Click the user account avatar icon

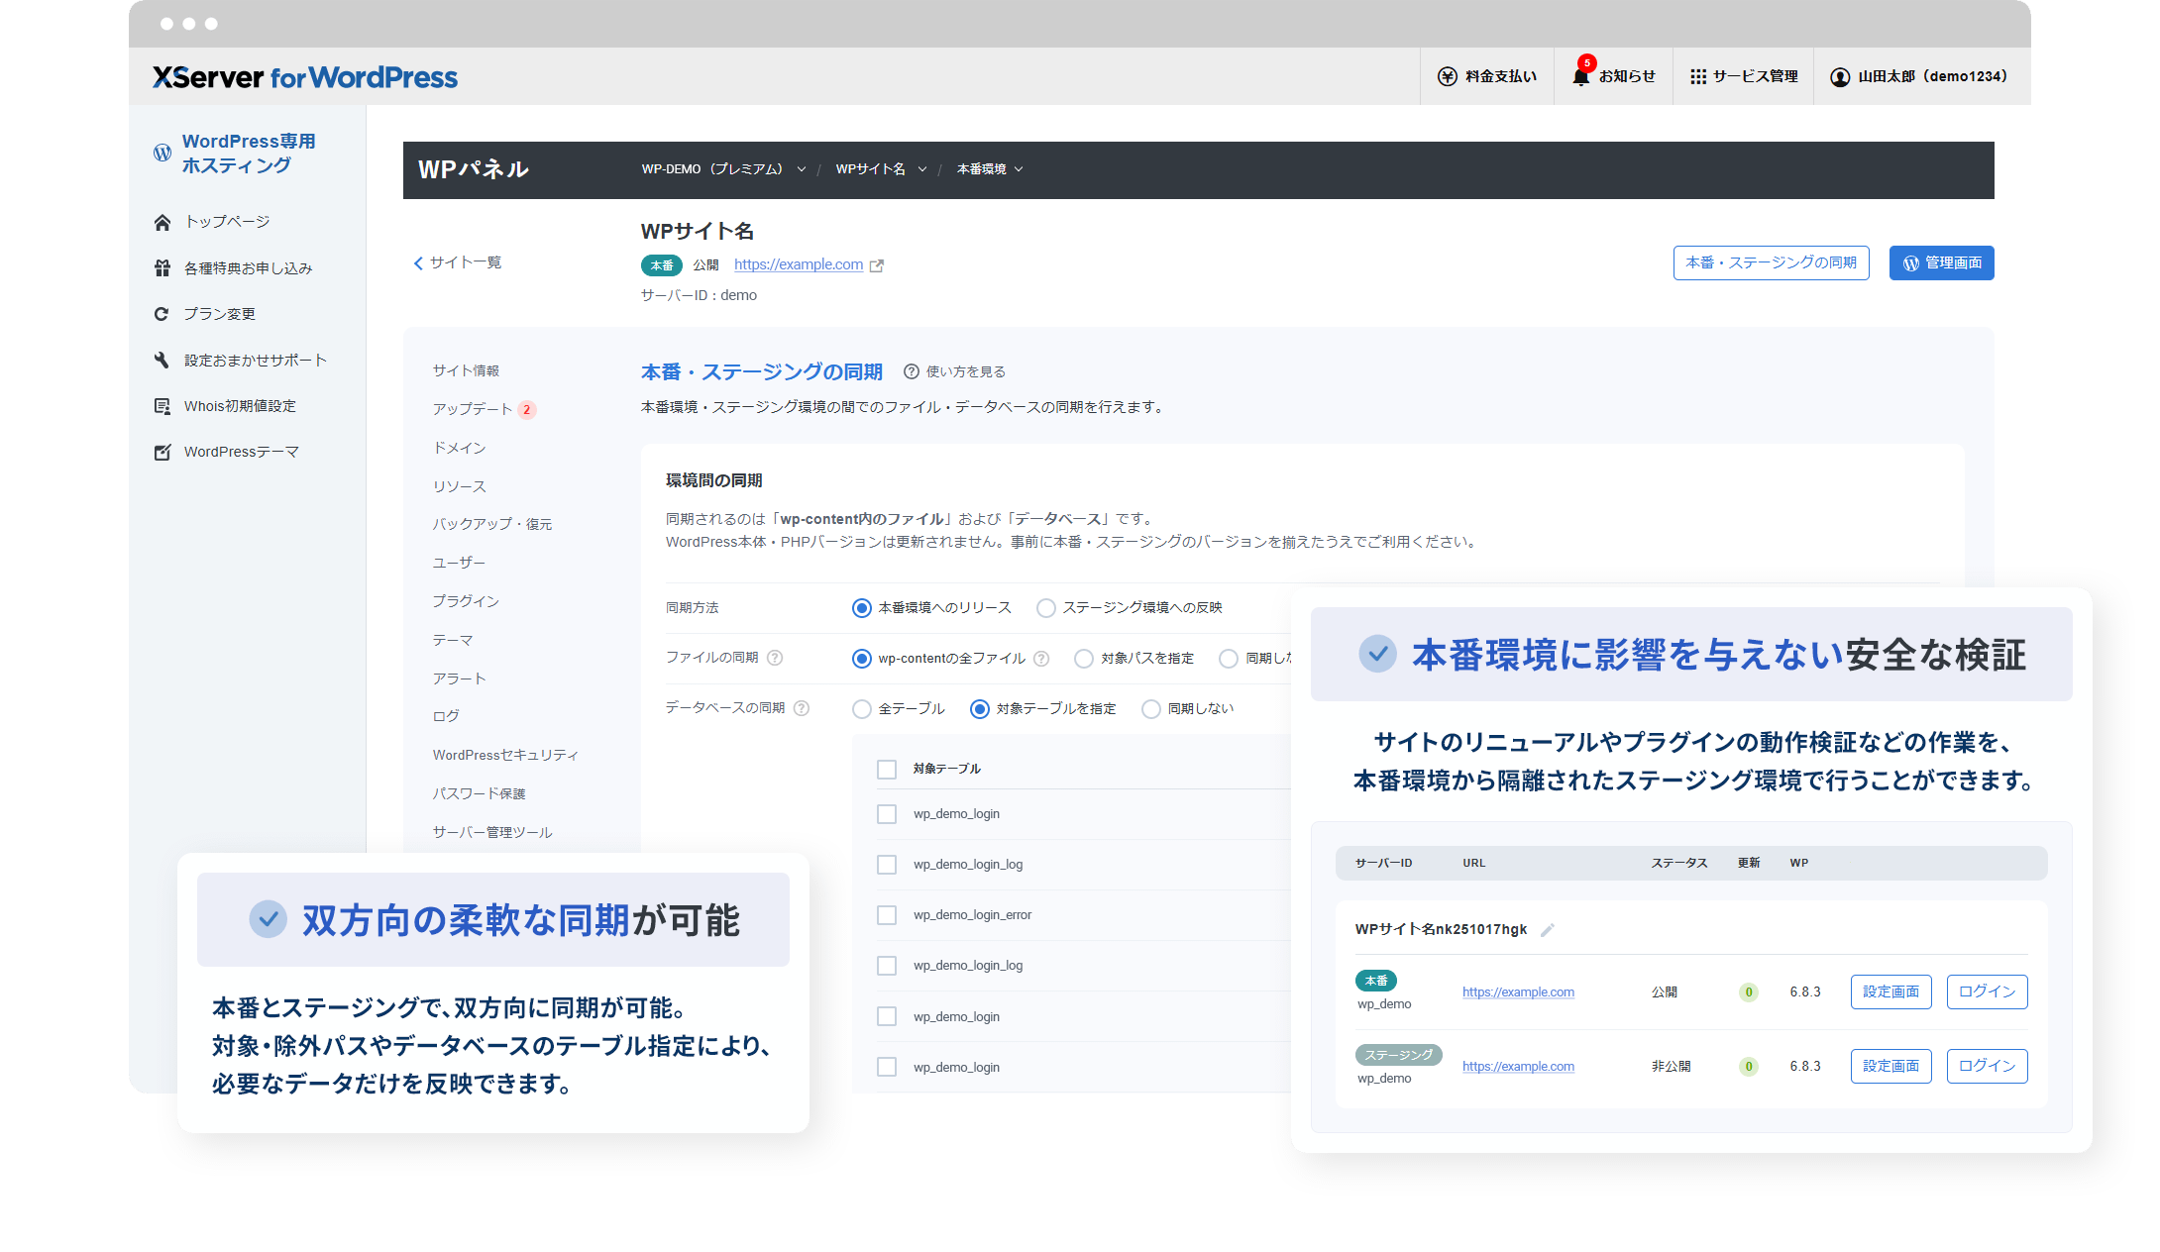click(1839, 76)
